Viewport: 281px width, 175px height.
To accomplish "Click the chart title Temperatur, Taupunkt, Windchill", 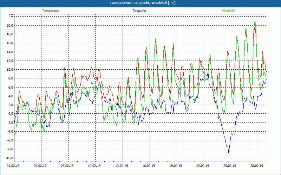I will click(143, 3).
